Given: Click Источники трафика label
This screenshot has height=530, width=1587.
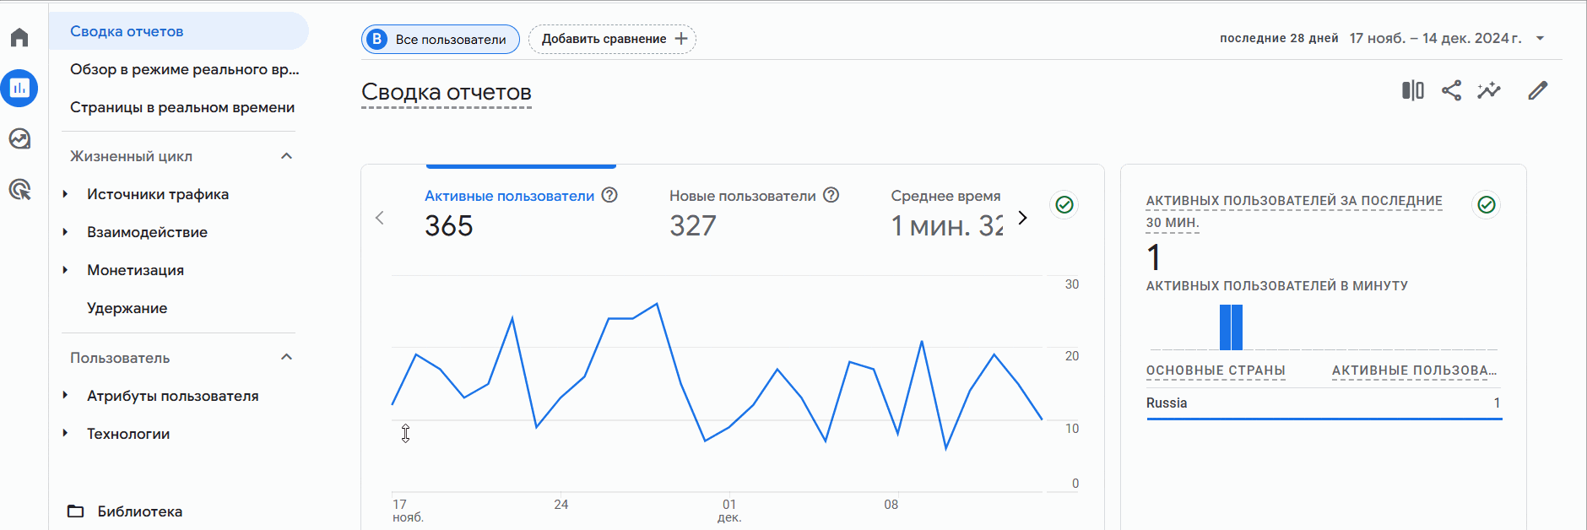Looking at the screenshot, I should click(x=158, y=194).
